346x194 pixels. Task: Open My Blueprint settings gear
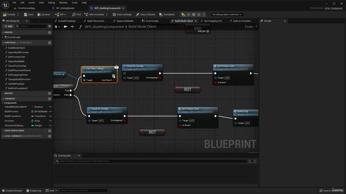(x=50, y=26)
